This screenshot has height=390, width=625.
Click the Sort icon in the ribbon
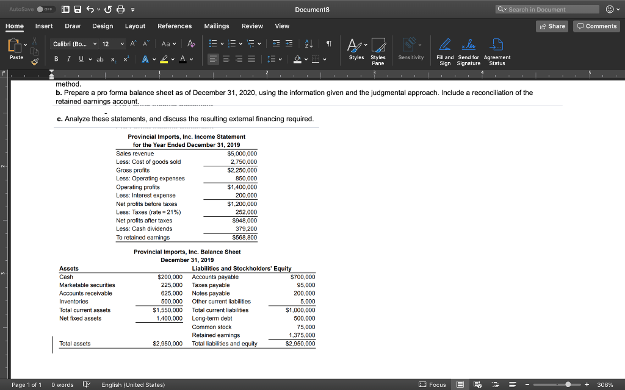pos(308,43)
